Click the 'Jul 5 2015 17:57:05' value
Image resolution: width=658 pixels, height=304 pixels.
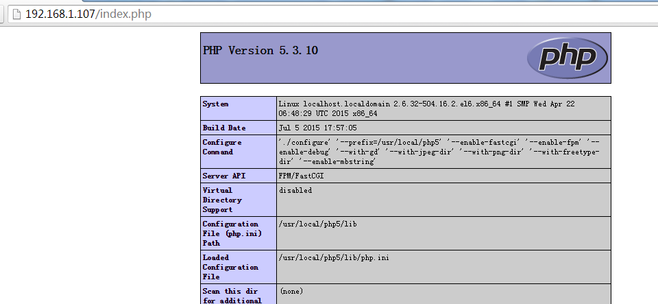click(x=317, y=128)
